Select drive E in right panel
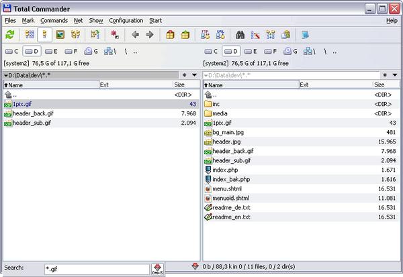 (251, 52)
